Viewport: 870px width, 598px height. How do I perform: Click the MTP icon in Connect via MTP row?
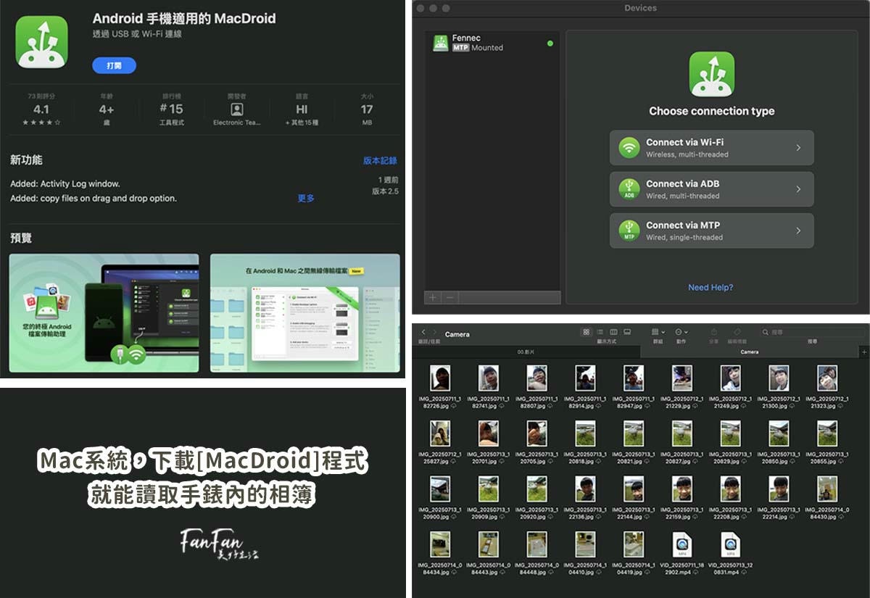(629, 231)
